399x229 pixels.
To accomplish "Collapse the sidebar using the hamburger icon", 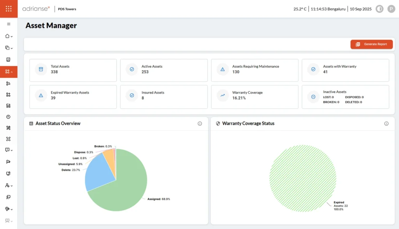I will coord(9,24).
